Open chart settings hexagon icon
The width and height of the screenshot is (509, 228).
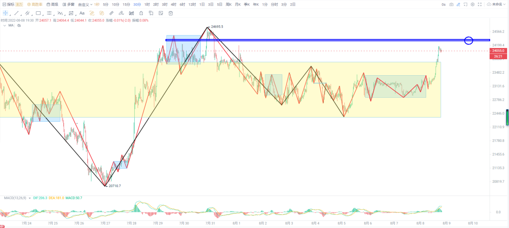tap(473, 5)
